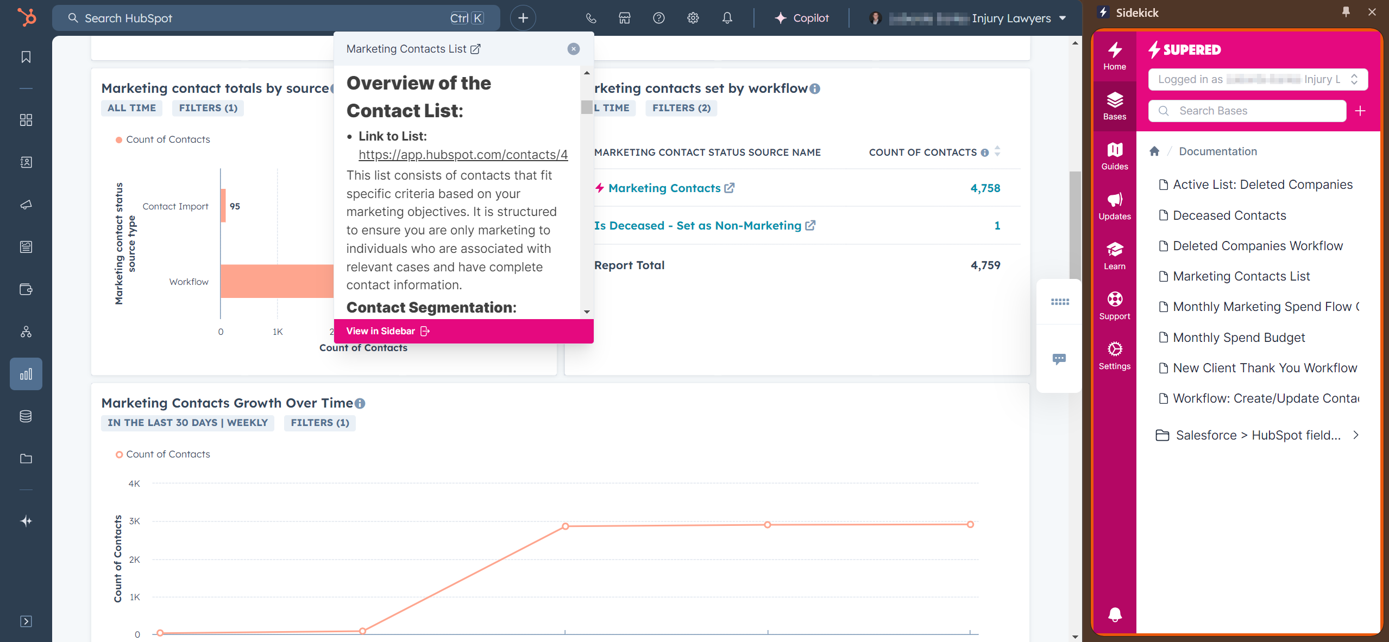The width and height of the screenshot is (1389, 642).
Task: Open the Marketplace icon in top bar
Action: [x=625, y=18]
